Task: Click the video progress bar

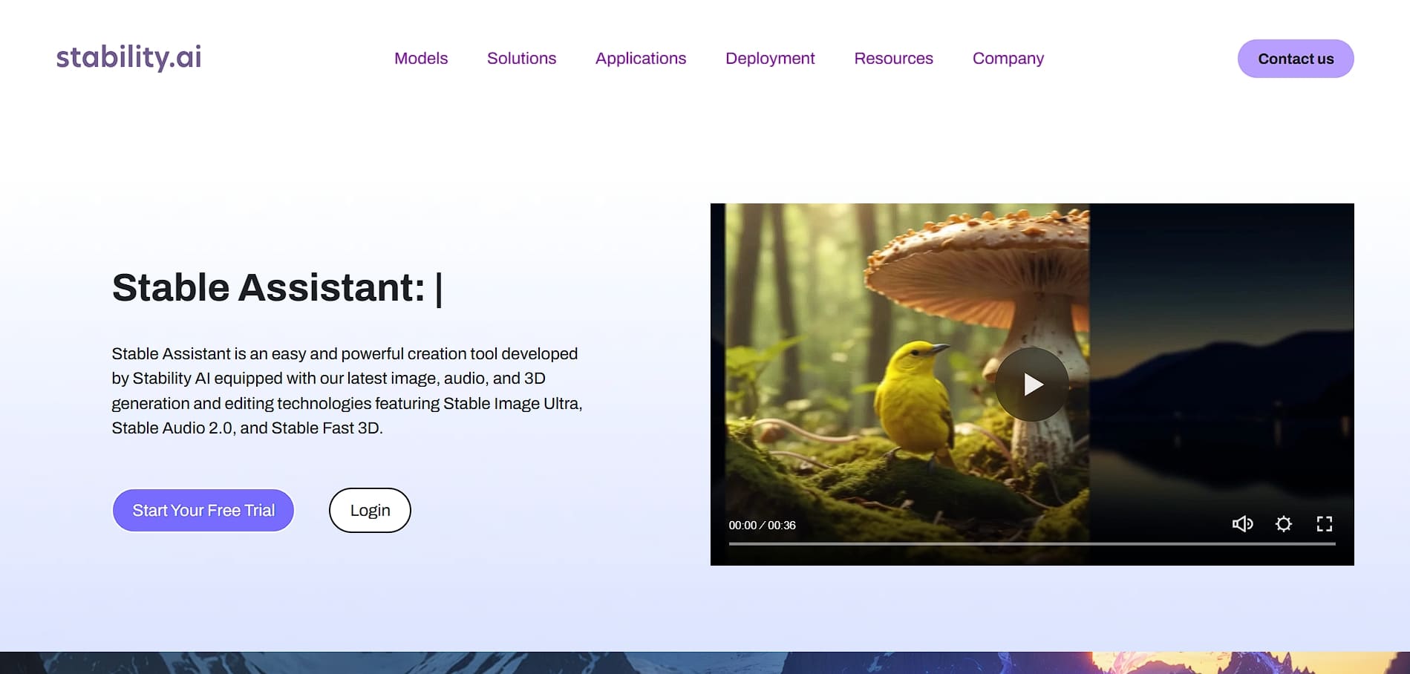Action: click(1032, 544)
